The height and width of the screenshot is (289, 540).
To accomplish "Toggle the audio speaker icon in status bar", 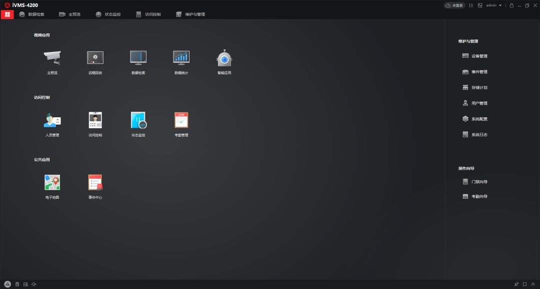I will (x=34, y=284).
